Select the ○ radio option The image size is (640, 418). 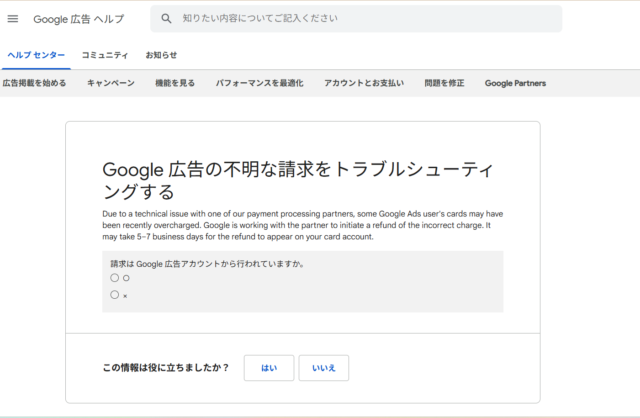pyautogui.click(x=115, y=278)
